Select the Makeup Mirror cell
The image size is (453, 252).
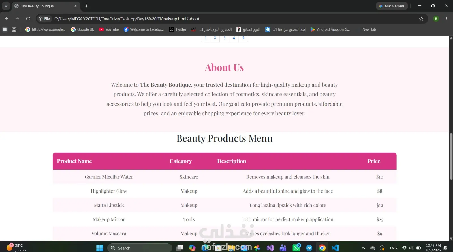pos(109,219)
